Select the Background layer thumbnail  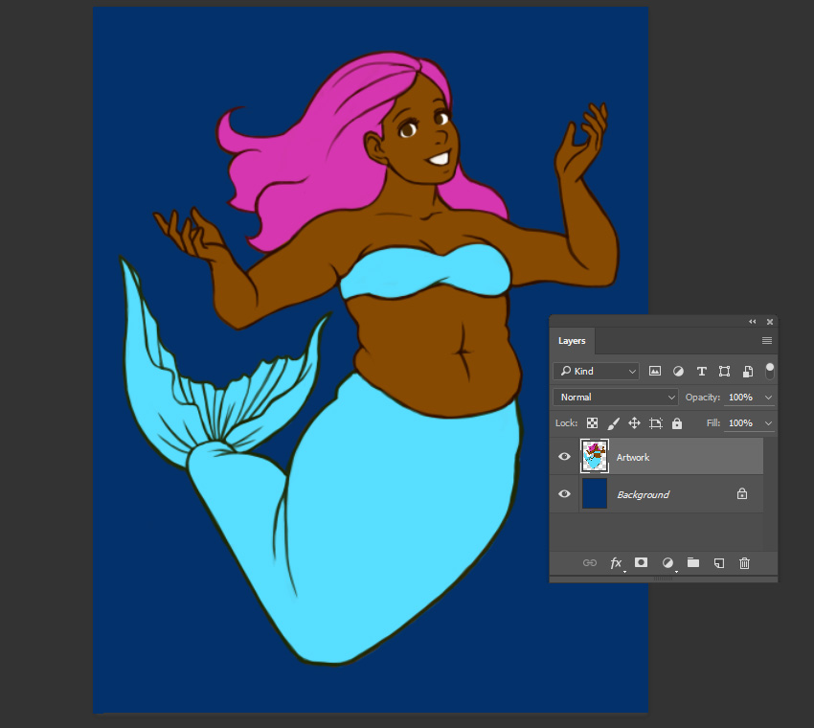pyautogui.click(x=595, y=493)
